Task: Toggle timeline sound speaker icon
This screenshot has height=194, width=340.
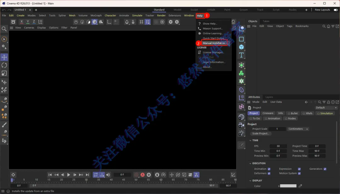Action: (108, 175)
